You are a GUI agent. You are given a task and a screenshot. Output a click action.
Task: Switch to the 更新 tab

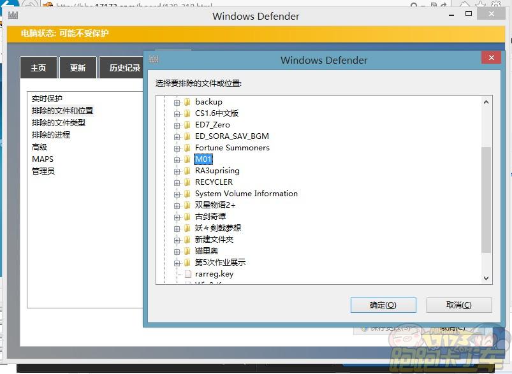[78, 68]
